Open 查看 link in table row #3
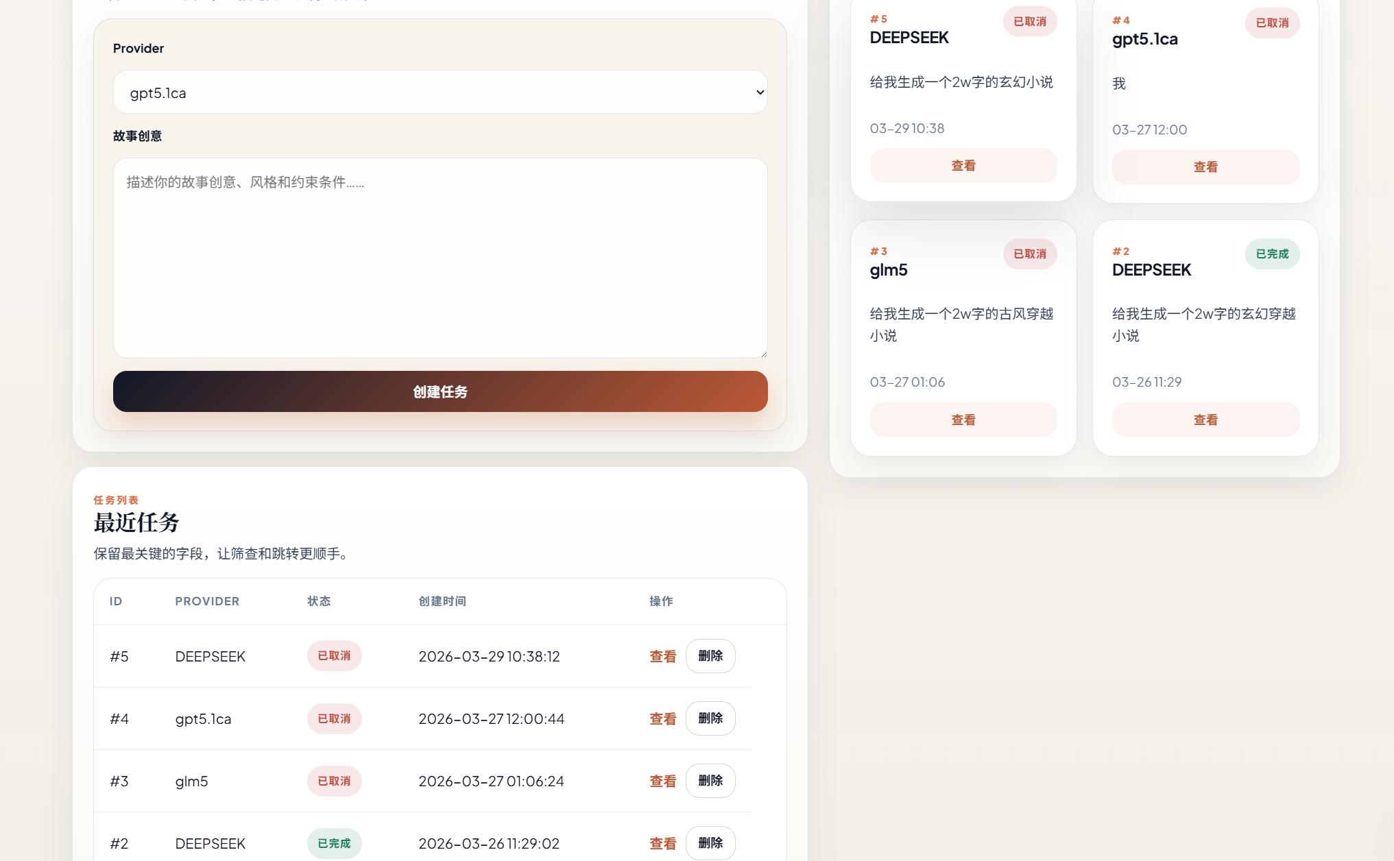Viewport: 1394px width, 861px height. 662,781
